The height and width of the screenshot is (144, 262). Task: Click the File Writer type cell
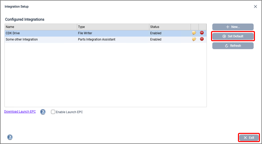pyautogui.click(x=113, y=33)
